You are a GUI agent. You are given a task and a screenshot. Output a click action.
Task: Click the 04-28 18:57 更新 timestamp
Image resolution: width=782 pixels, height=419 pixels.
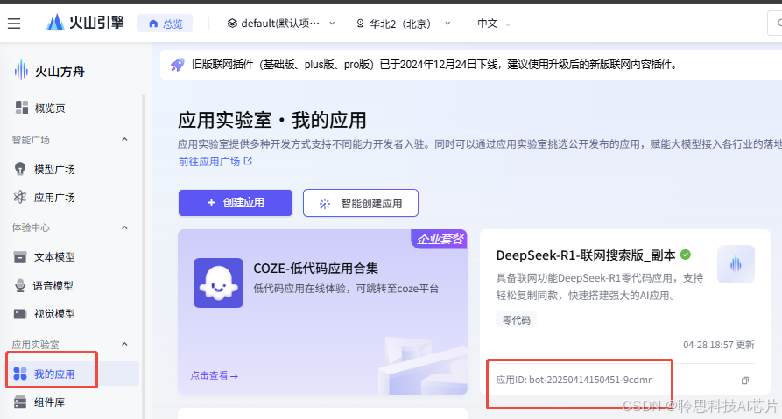click(x=719, y=345)
